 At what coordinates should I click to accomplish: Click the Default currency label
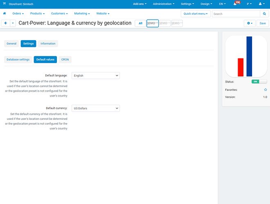[x=56, y=108]
